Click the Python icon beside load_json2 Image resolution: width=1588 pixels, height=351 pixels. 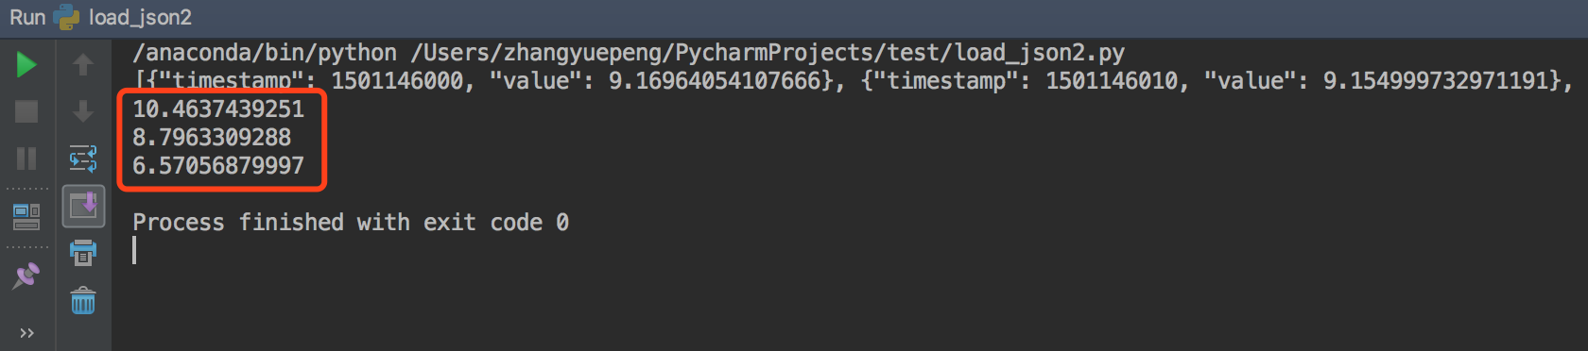coord(67,17)
